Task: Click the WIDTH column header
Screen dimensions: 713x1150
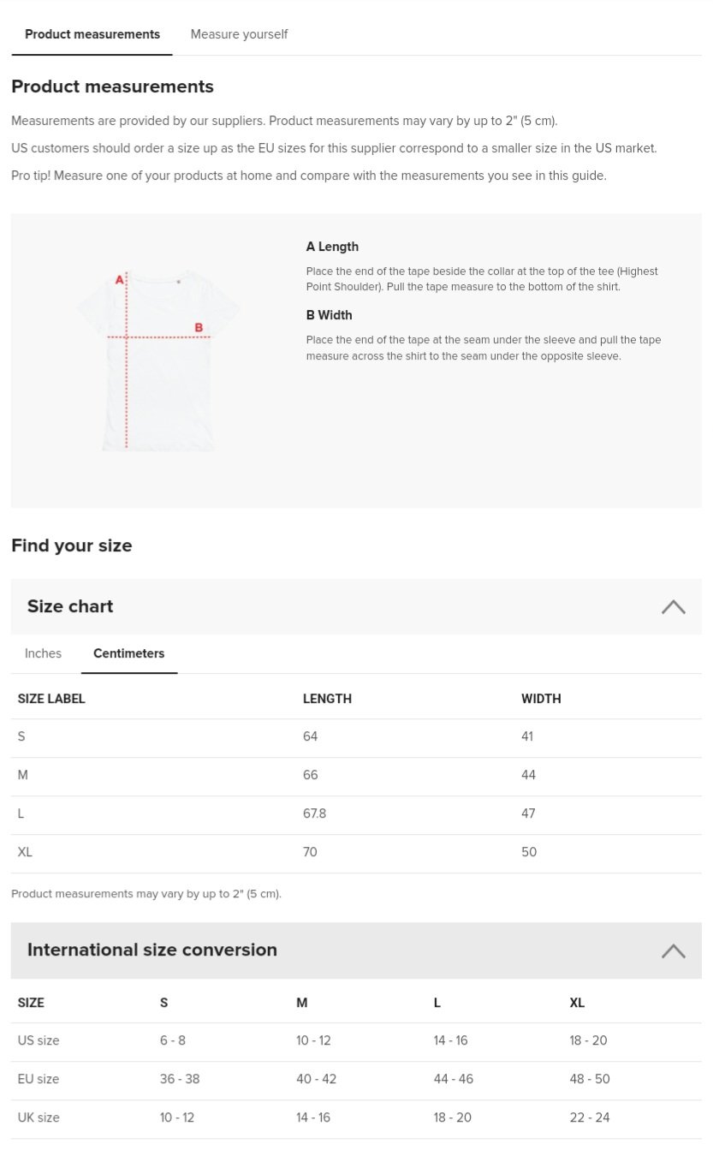Action: (541, 699)
